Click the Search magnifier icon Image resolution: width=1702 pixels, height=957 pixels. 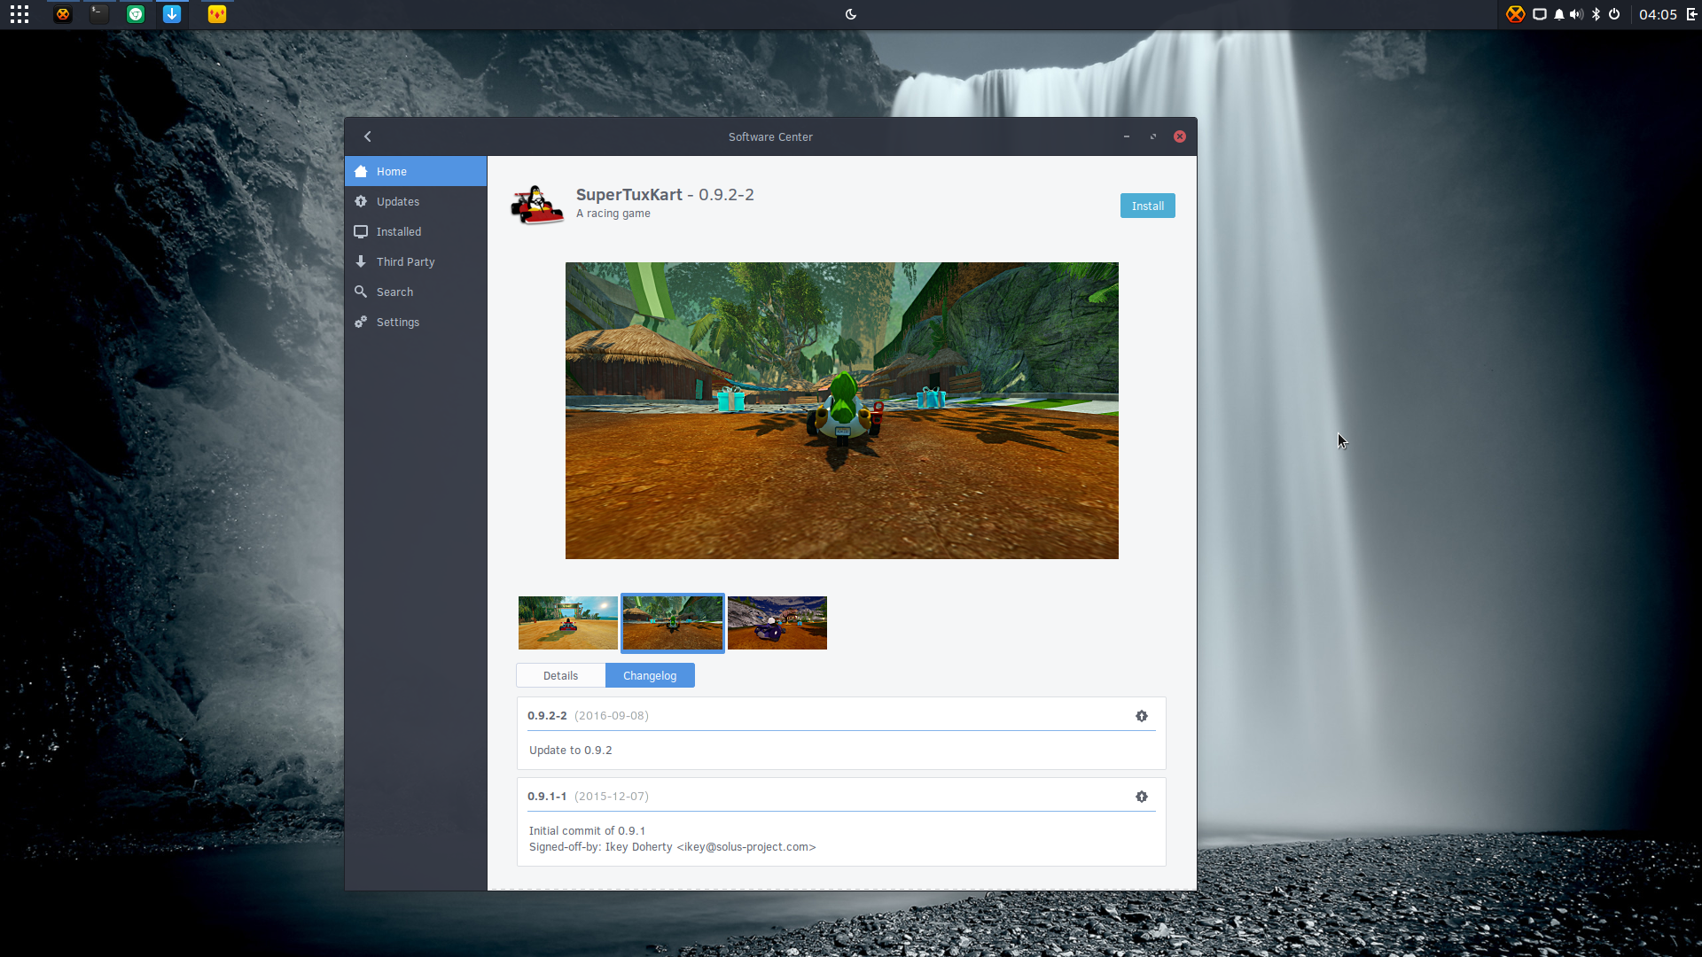(x=361, y=292)
